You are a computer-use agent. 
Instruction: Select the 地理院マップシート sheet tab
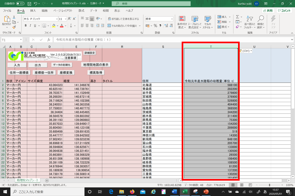tap(27, 180)
